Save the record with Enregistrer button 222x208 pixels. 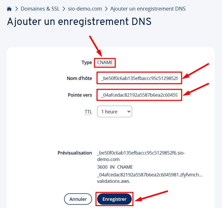click(x=114, y=199)
